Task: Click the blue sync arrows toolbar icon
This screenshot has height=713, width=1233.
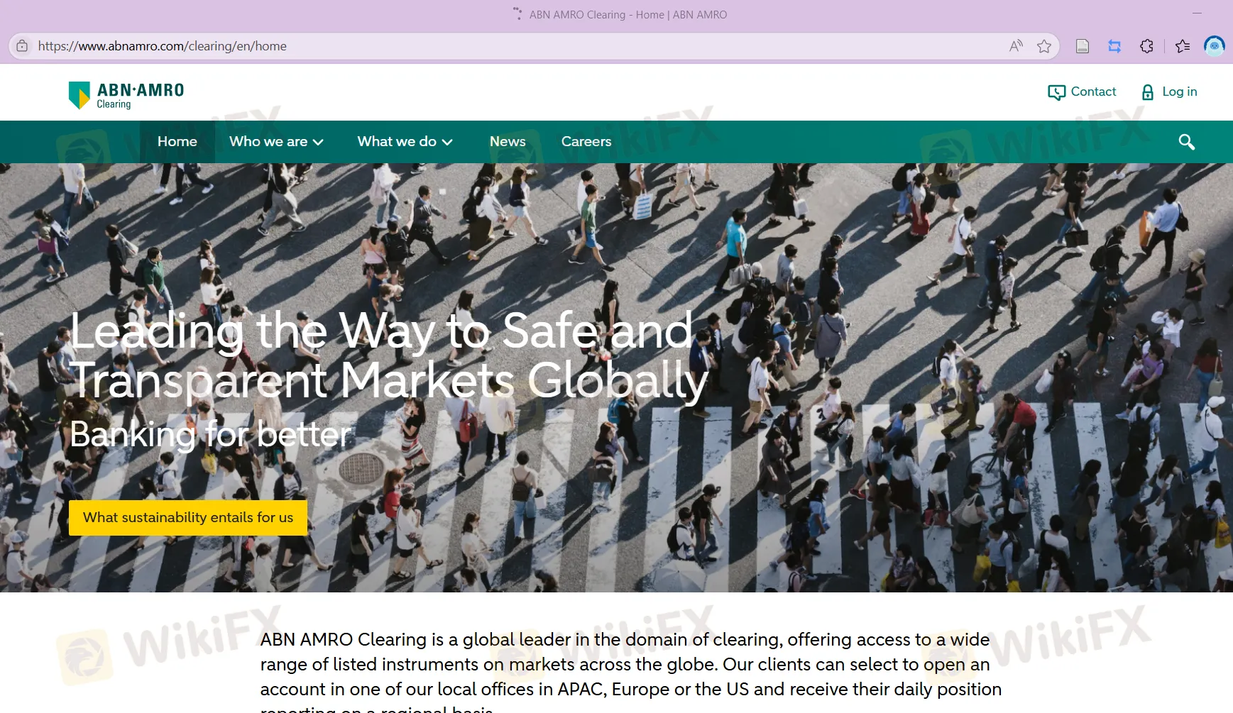Action: point(1114,46)
